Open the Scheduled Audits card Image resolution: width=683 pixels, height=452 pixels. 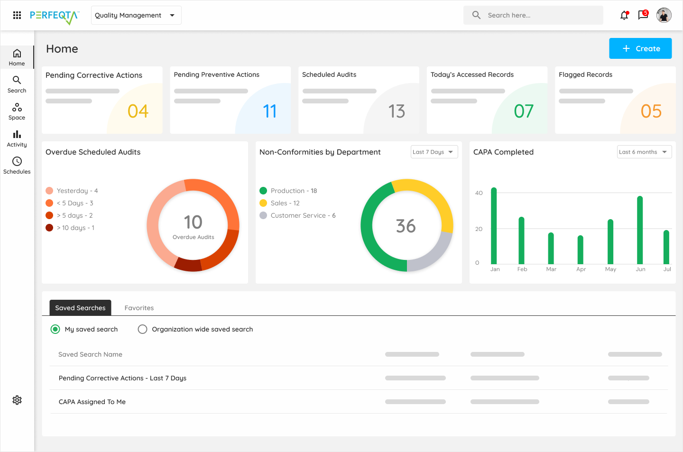359,100
